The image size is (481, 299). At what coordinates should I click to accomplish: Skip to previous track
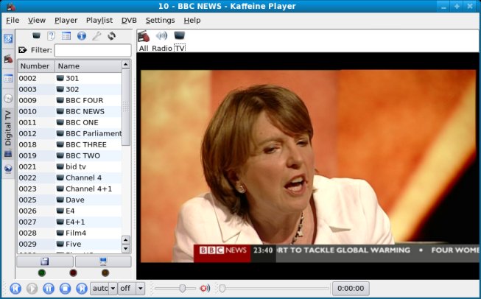[x=15, y=288]
